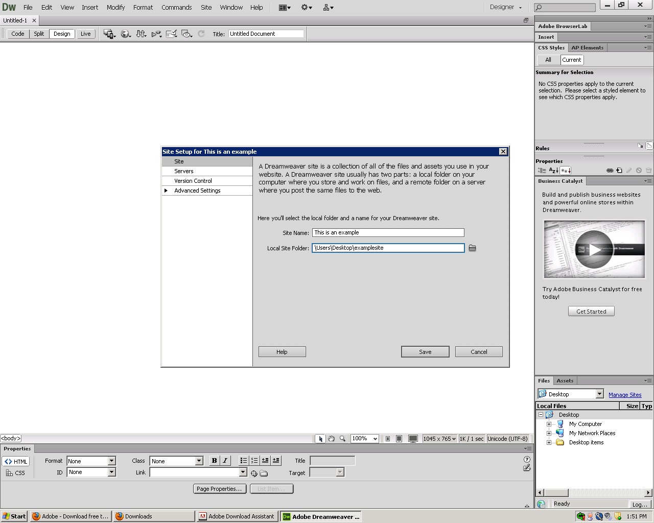Click Show only set properties icon

(566, 171)
